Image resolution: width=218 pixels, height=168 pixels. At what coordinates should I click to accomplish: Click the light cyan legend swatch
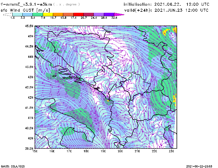click(x=17, y=14)
